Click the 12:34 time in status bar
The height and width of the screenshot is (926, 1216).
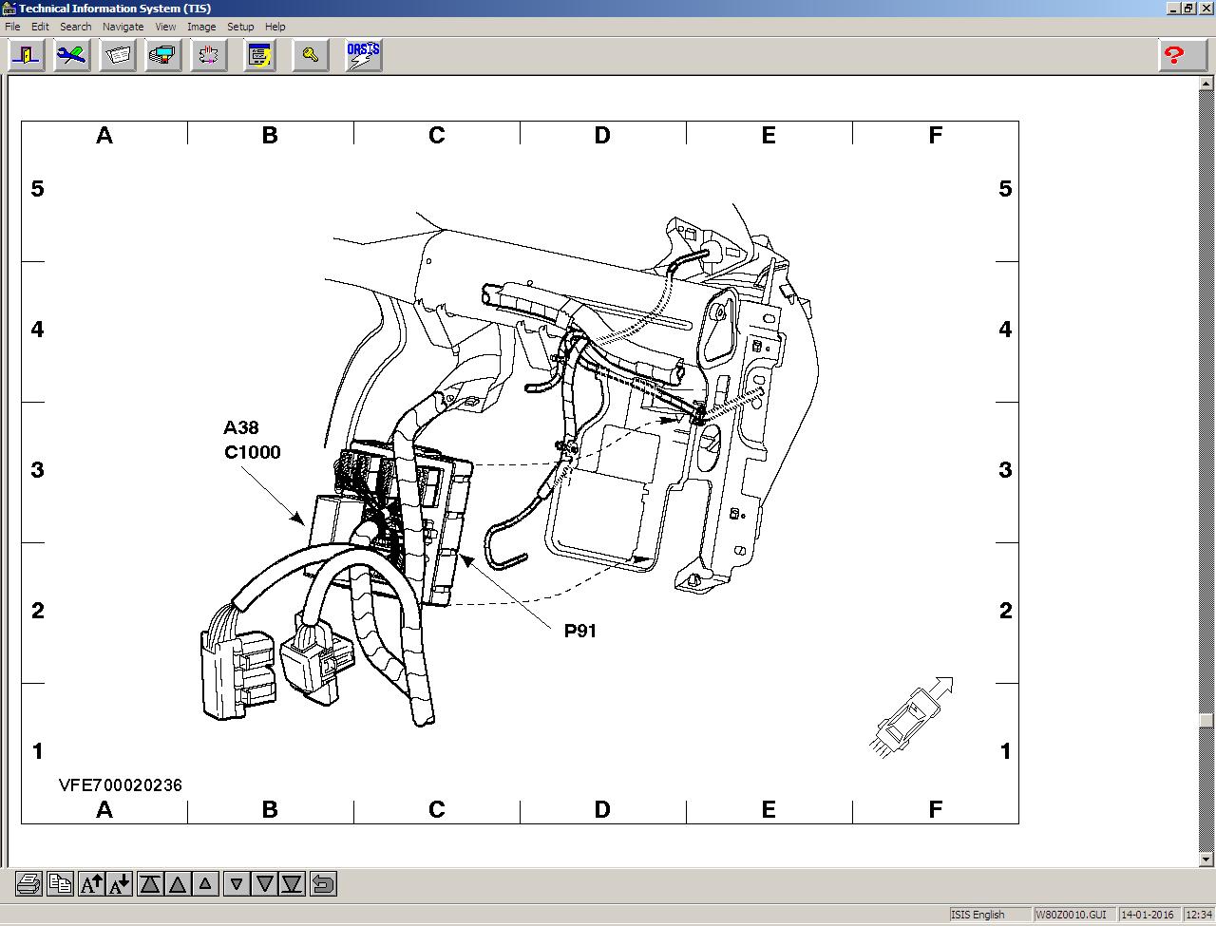[x=1199, y=915]
